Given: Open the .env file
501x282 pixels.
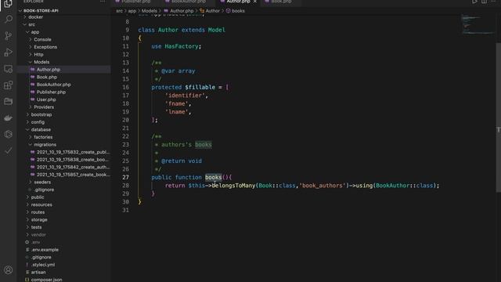Looking at the screenshot, I should (35, 242).
